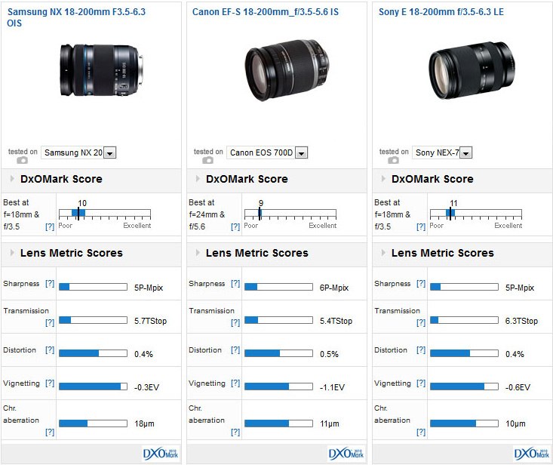Click the Sony lens product image
Image resolution: width=553 pixels, height=465 pixels.
tap(472, 70)
